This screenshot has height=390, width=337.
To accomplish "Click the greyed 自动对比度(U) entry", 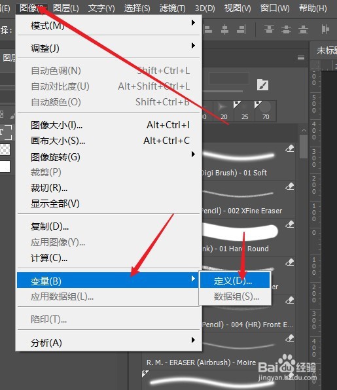I will tap(109, 86).
